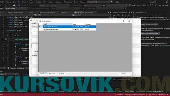Click the split editor plus icon

(110, 15)
